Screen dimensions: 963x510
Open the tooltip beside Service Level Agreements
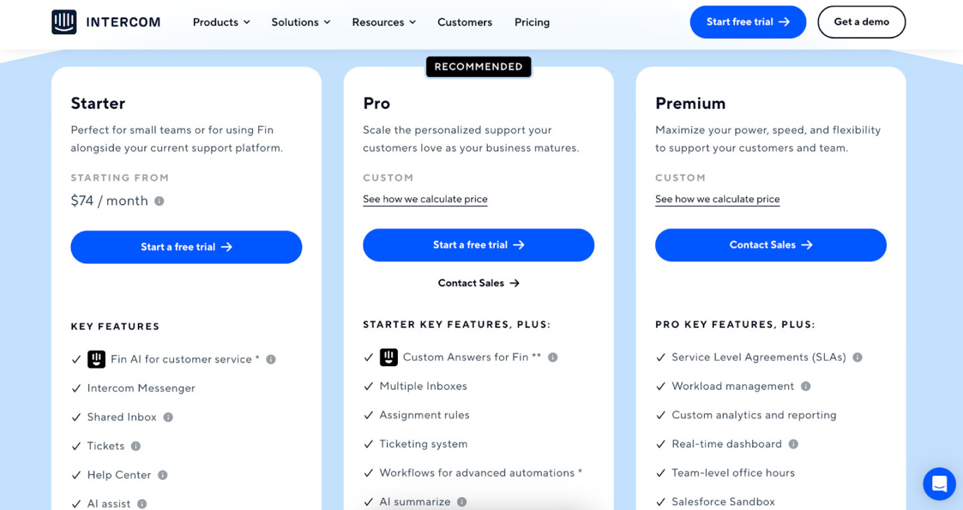[859, 357]
